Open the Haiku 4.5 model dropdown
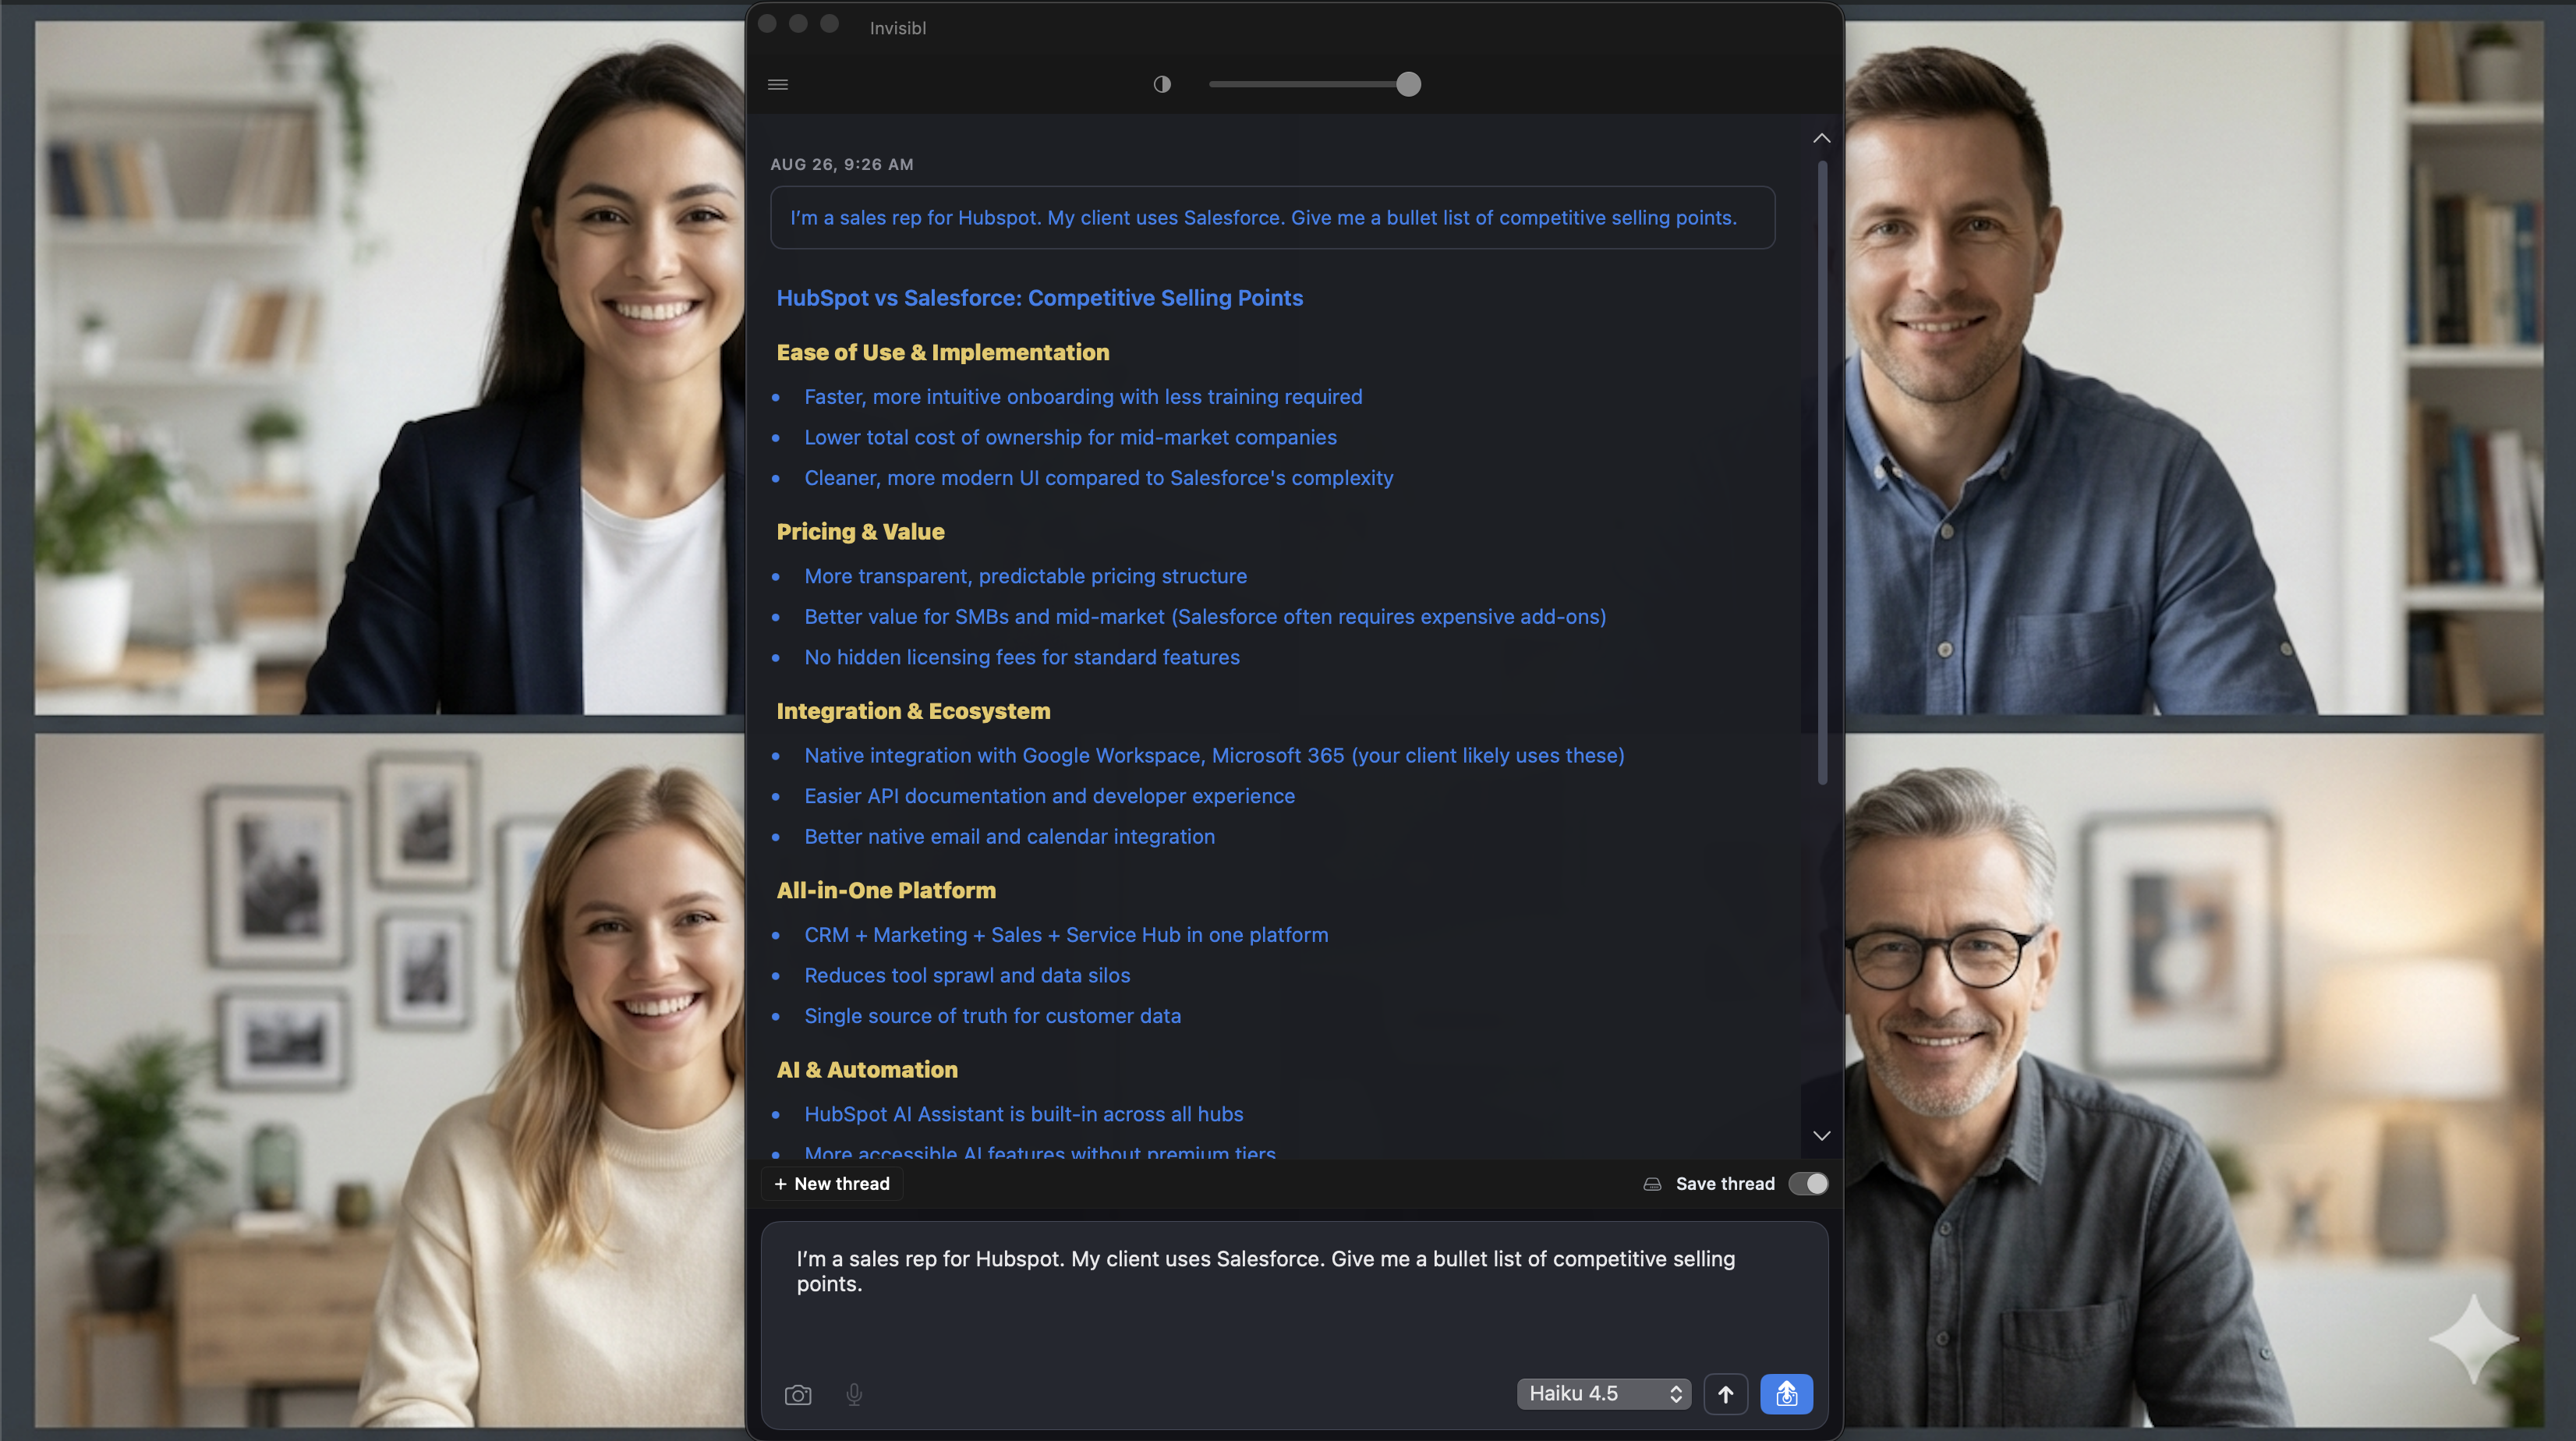The image size is (2576, 1441). click(1603, 1394)
